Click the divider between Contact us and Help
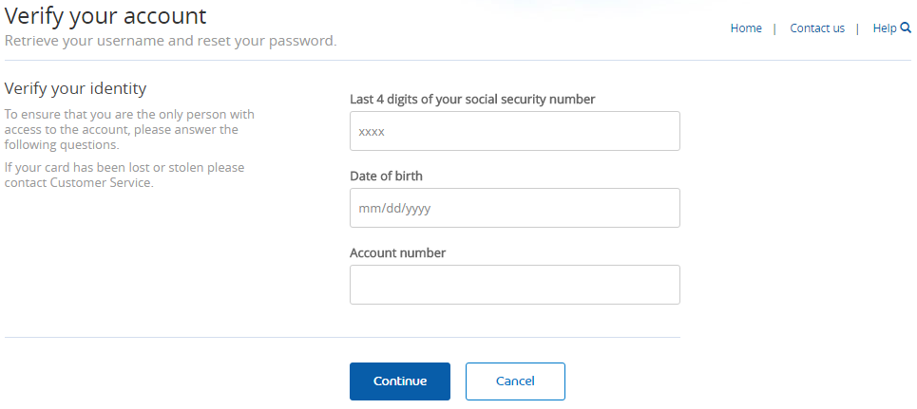 coord(857,28)
